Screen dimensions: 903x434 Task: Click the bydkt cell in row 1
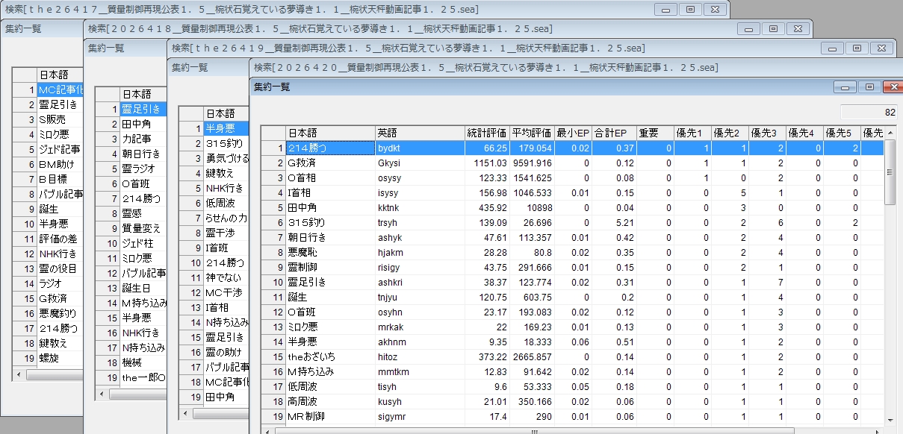[419, 148]
